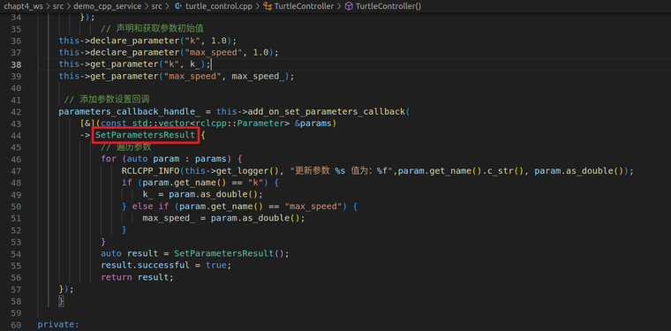This screenshot has height=331, width=671.
Task: Click 'return result;' on line 56
Action: click(x=138, y=277)
